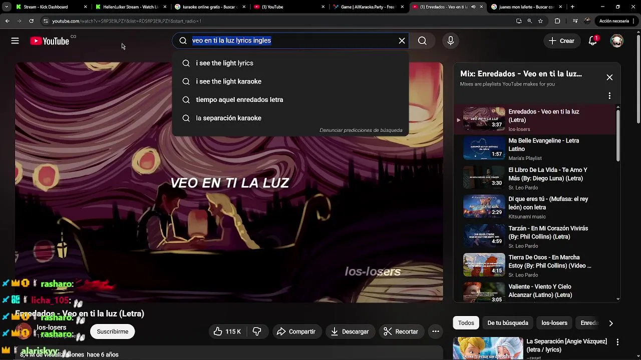The image size is (641, 360).
Task: Reload the page in browser toolbar
Action: tap(31, 21)
